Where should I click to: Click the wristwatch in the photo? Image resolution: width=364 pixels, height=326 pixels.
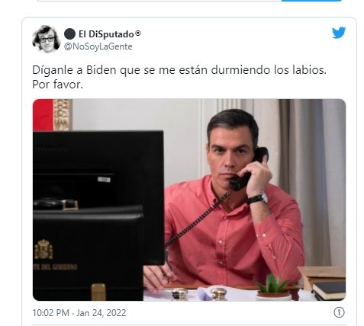point(257,198)
